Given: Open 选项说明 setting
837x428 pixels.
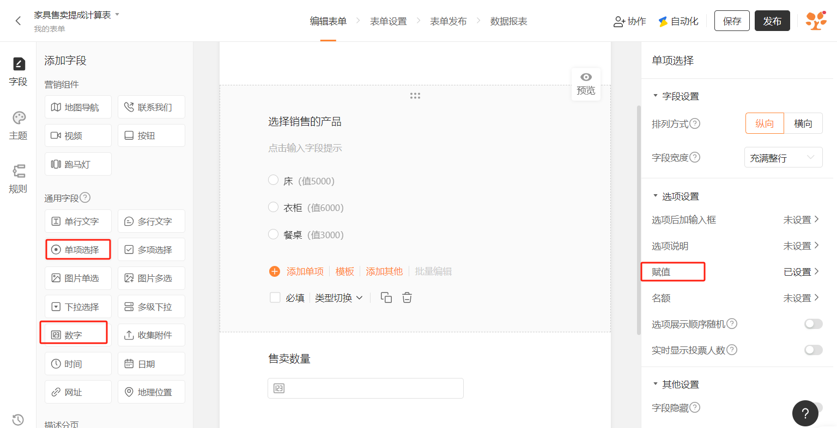Looking at the screenshot, I should click(x=737, y=246).
